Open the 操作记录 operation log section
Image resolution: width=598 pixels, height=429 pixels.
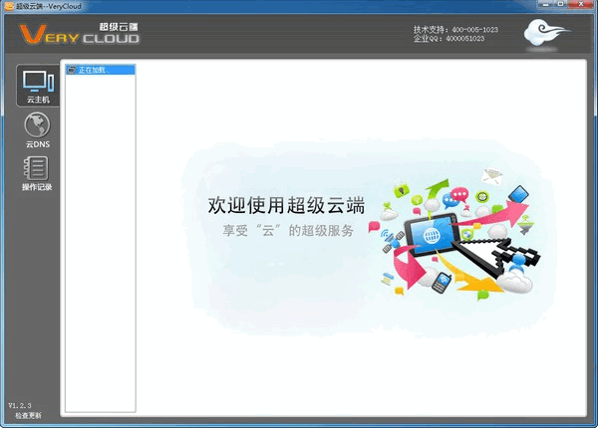(x=37, y=174)
